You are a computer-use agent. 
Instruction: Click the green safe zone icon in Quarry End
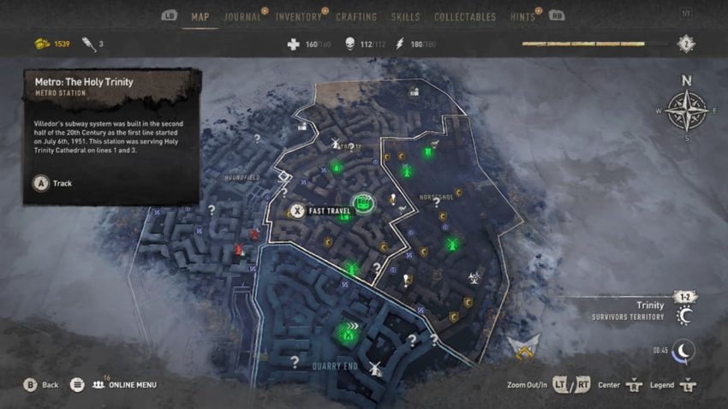(348, 333)
